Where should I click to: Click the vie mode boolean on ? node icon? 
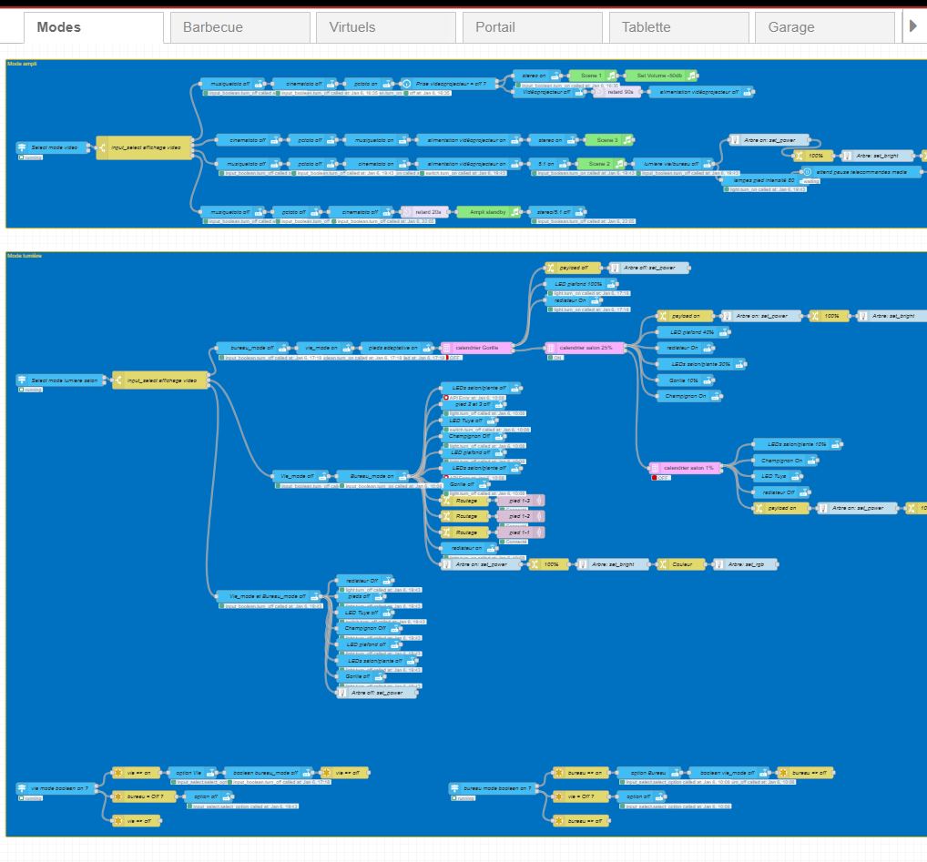[23, 788]
